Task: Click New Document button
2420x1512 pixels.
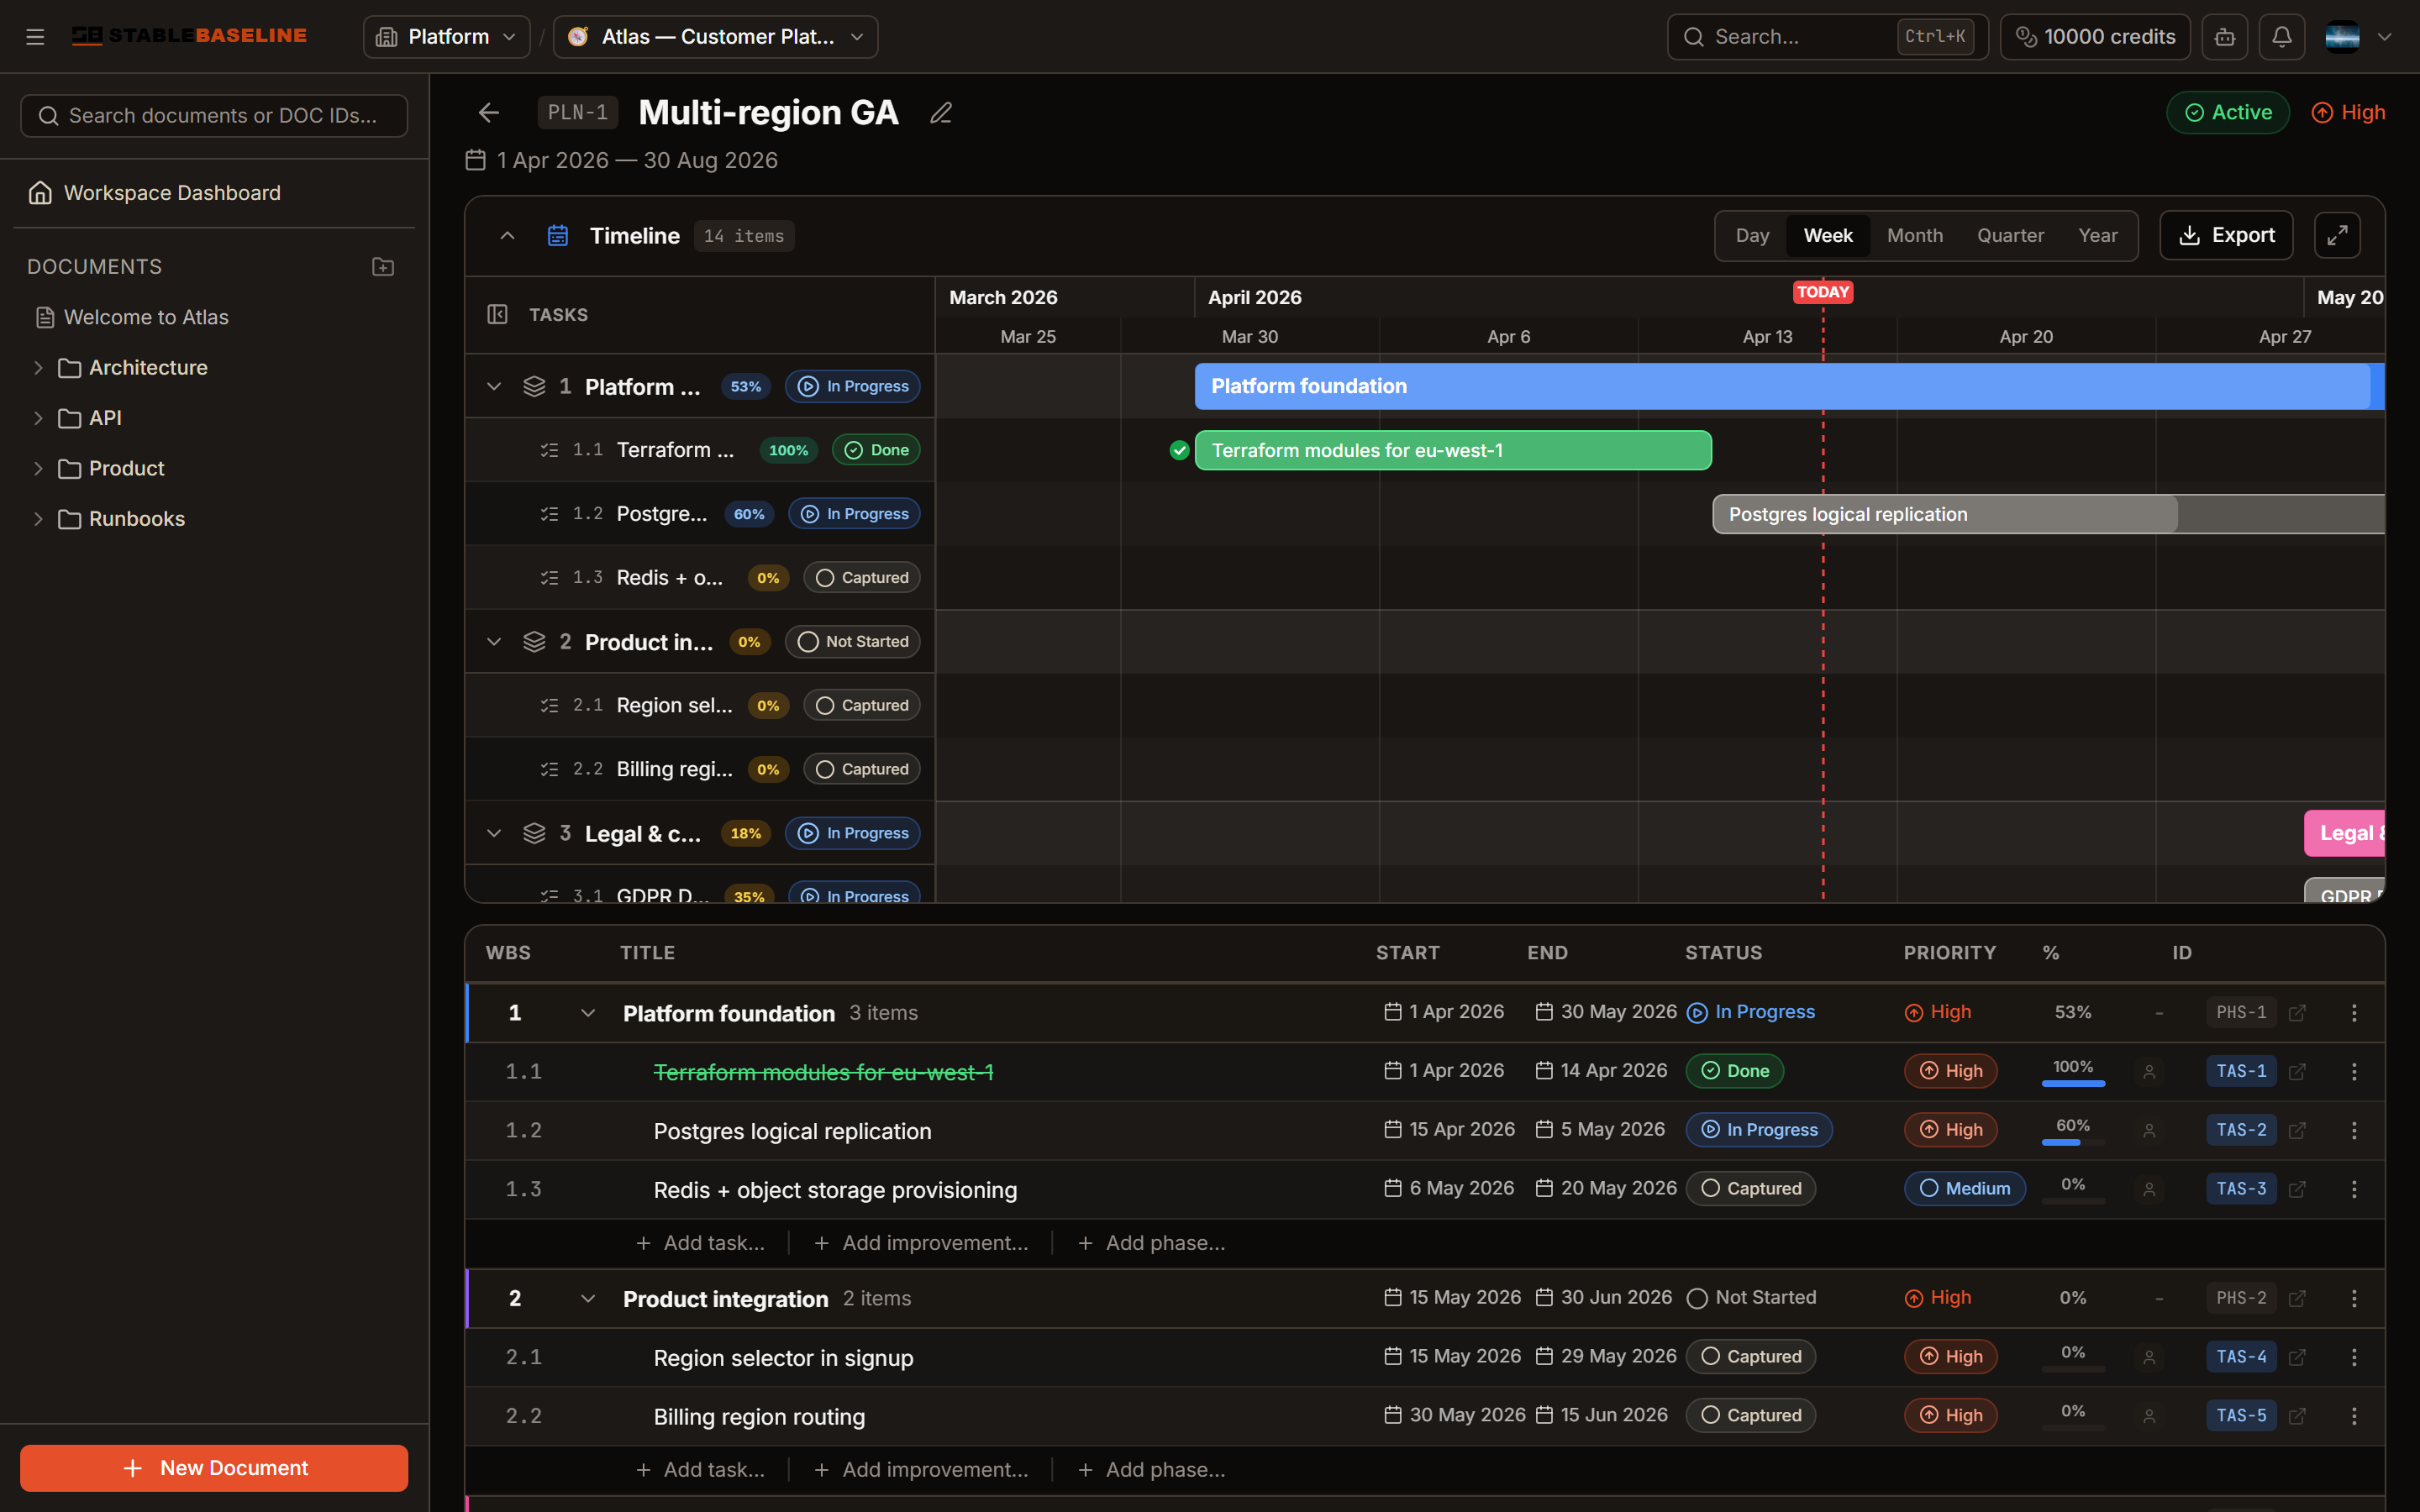Action: click(x=214, y=1467)
